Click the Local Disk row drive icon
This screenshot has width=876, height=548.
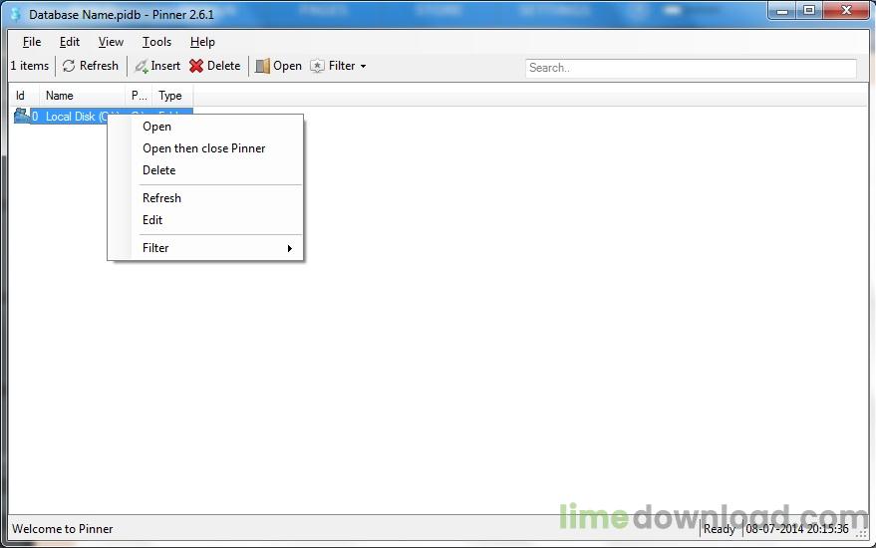(21, 116)
